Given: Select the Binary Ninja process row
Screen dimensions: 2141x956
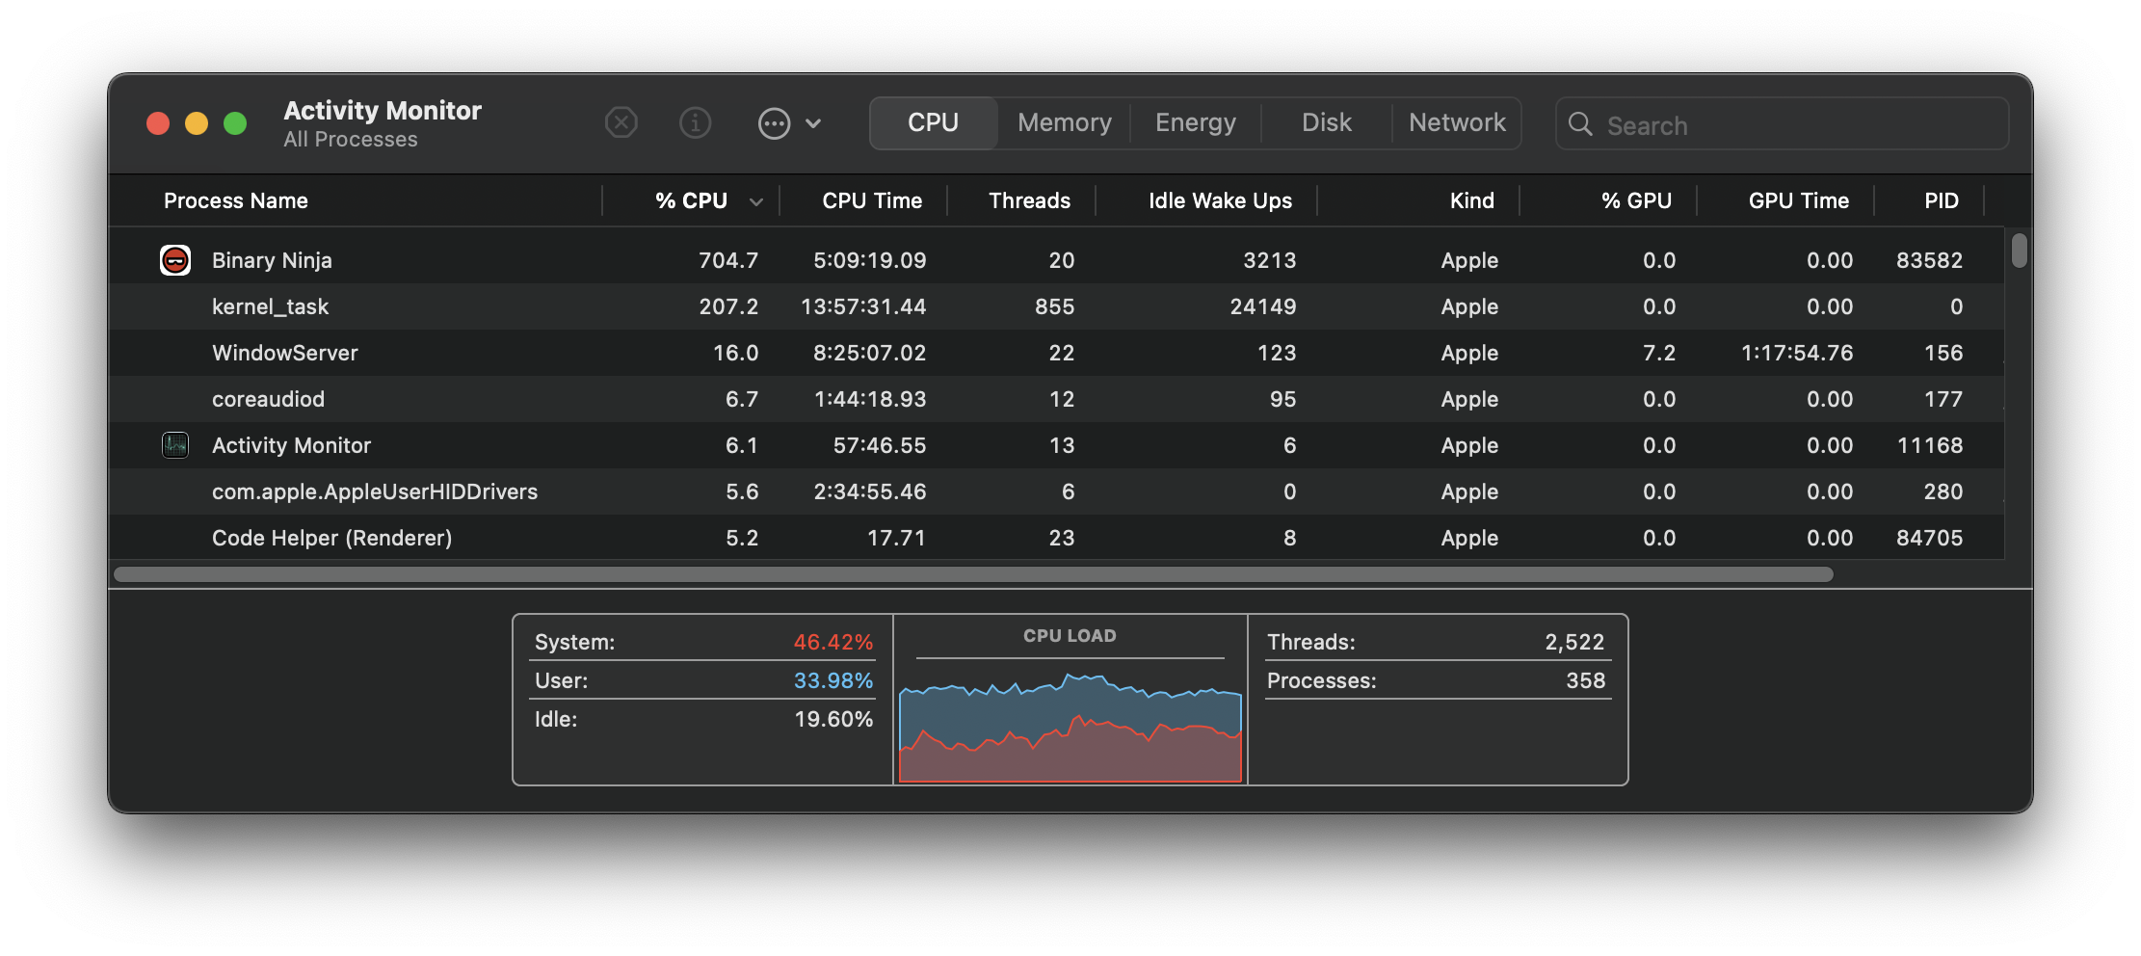Looking at the screenshot, I should pyautogui.click(x=1056, y=260).
